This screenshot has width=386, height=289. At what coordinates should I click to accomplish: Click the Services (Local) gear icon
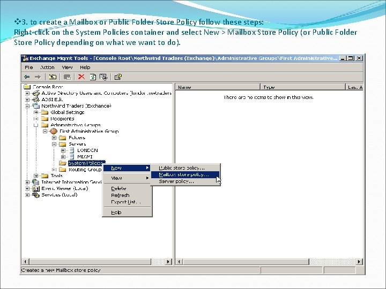click(36, 195)
